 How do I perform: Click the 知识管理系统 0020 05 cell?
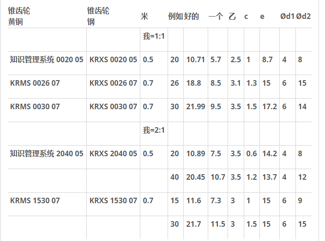pos(47,60)
